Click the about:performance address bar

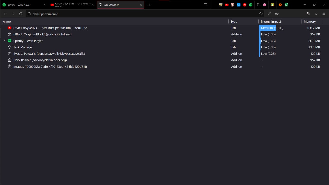pyautogui.click(x=145, y=14)
